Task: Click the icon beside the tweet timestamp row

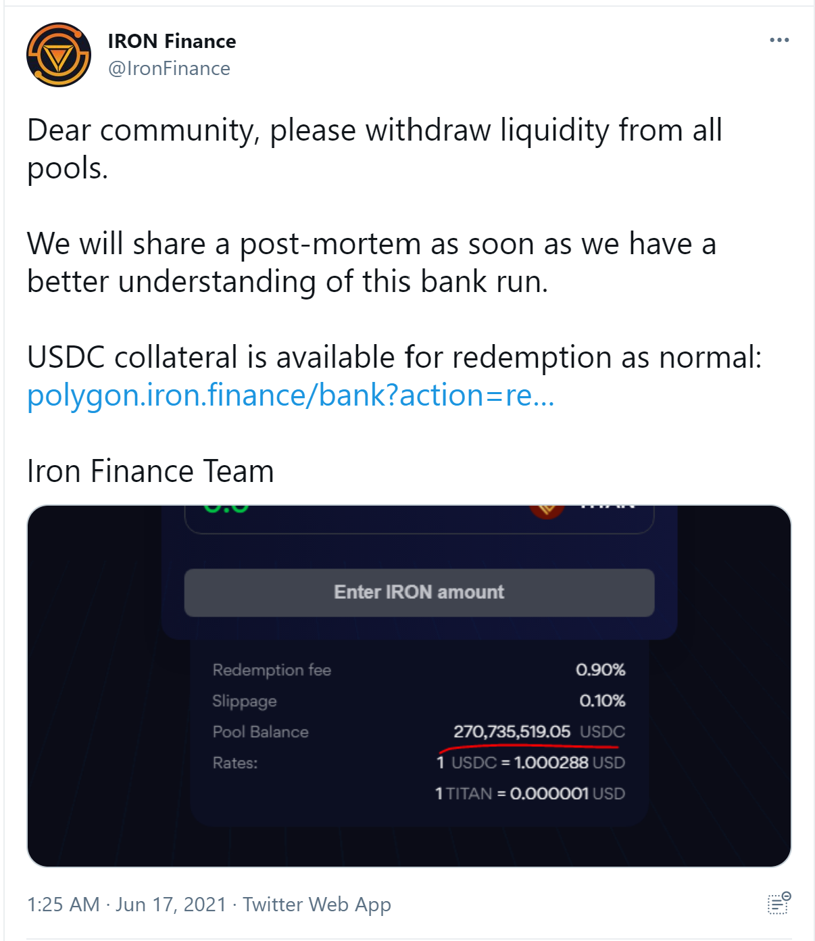Action: [x=779, y=903]
